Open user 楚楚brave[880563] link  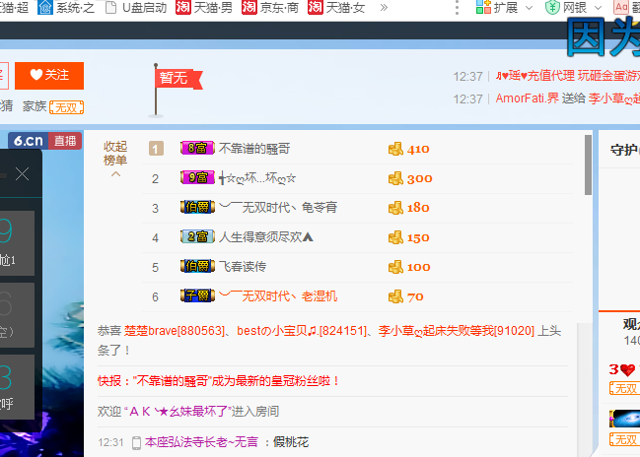click(x=175, y=331)
